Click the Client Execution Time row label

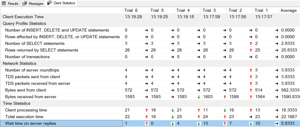(x=23, y=17)
